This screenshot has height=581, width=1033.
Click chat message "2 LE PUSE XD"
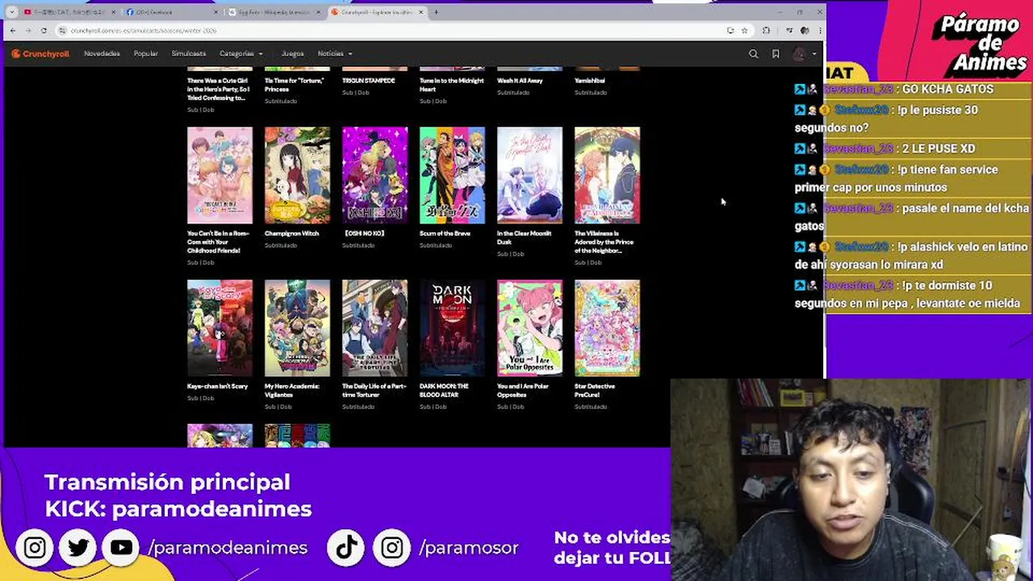click(939, 149)
